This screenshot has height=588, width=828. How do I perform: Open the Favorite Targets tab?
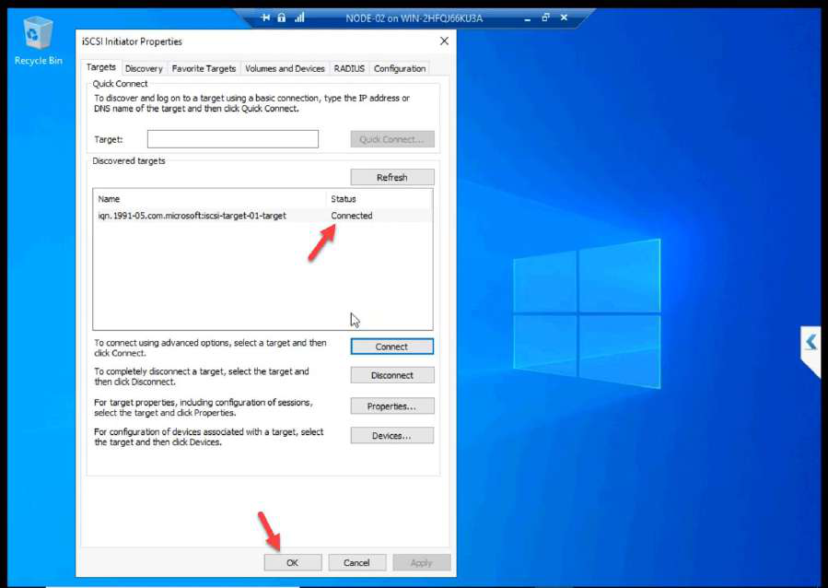204,69
